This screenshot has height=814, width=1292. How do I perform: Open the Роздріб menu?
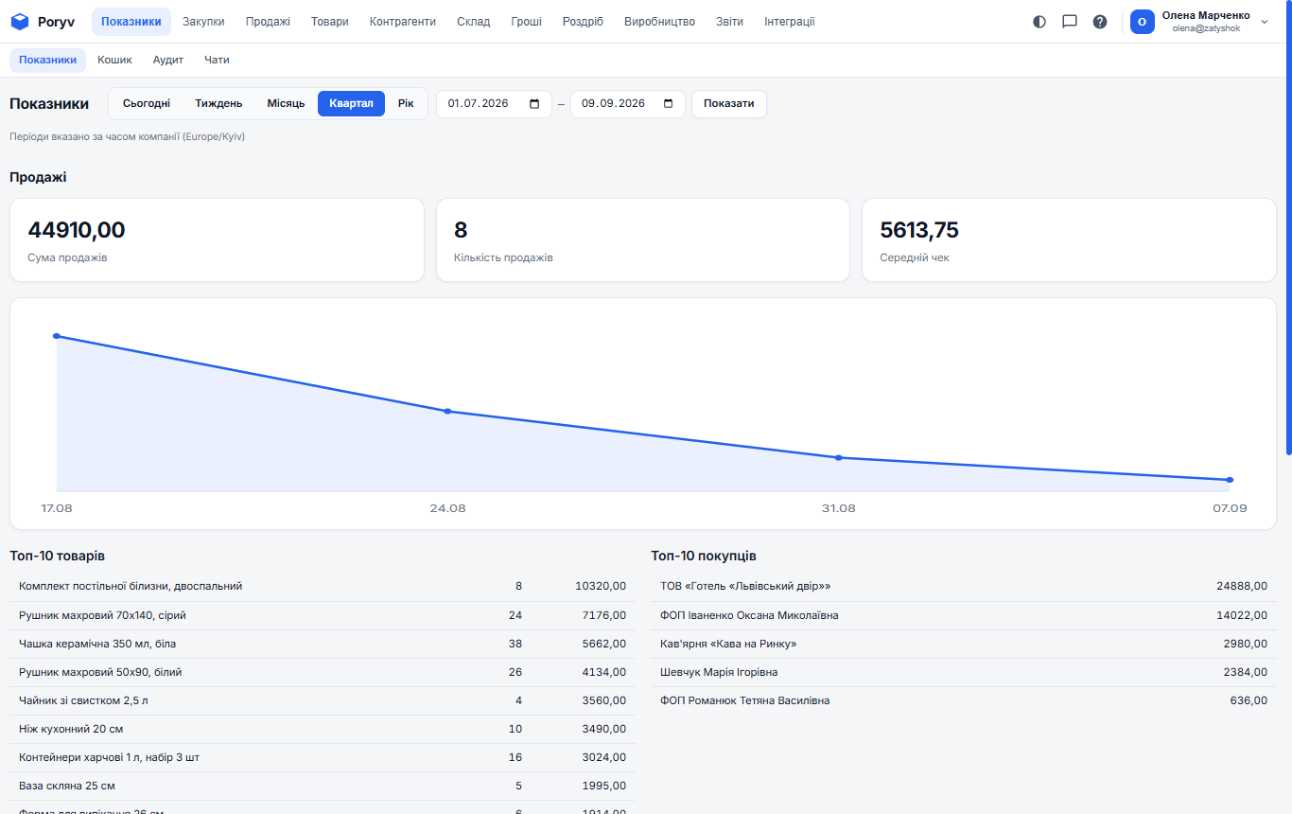(583, 22)
